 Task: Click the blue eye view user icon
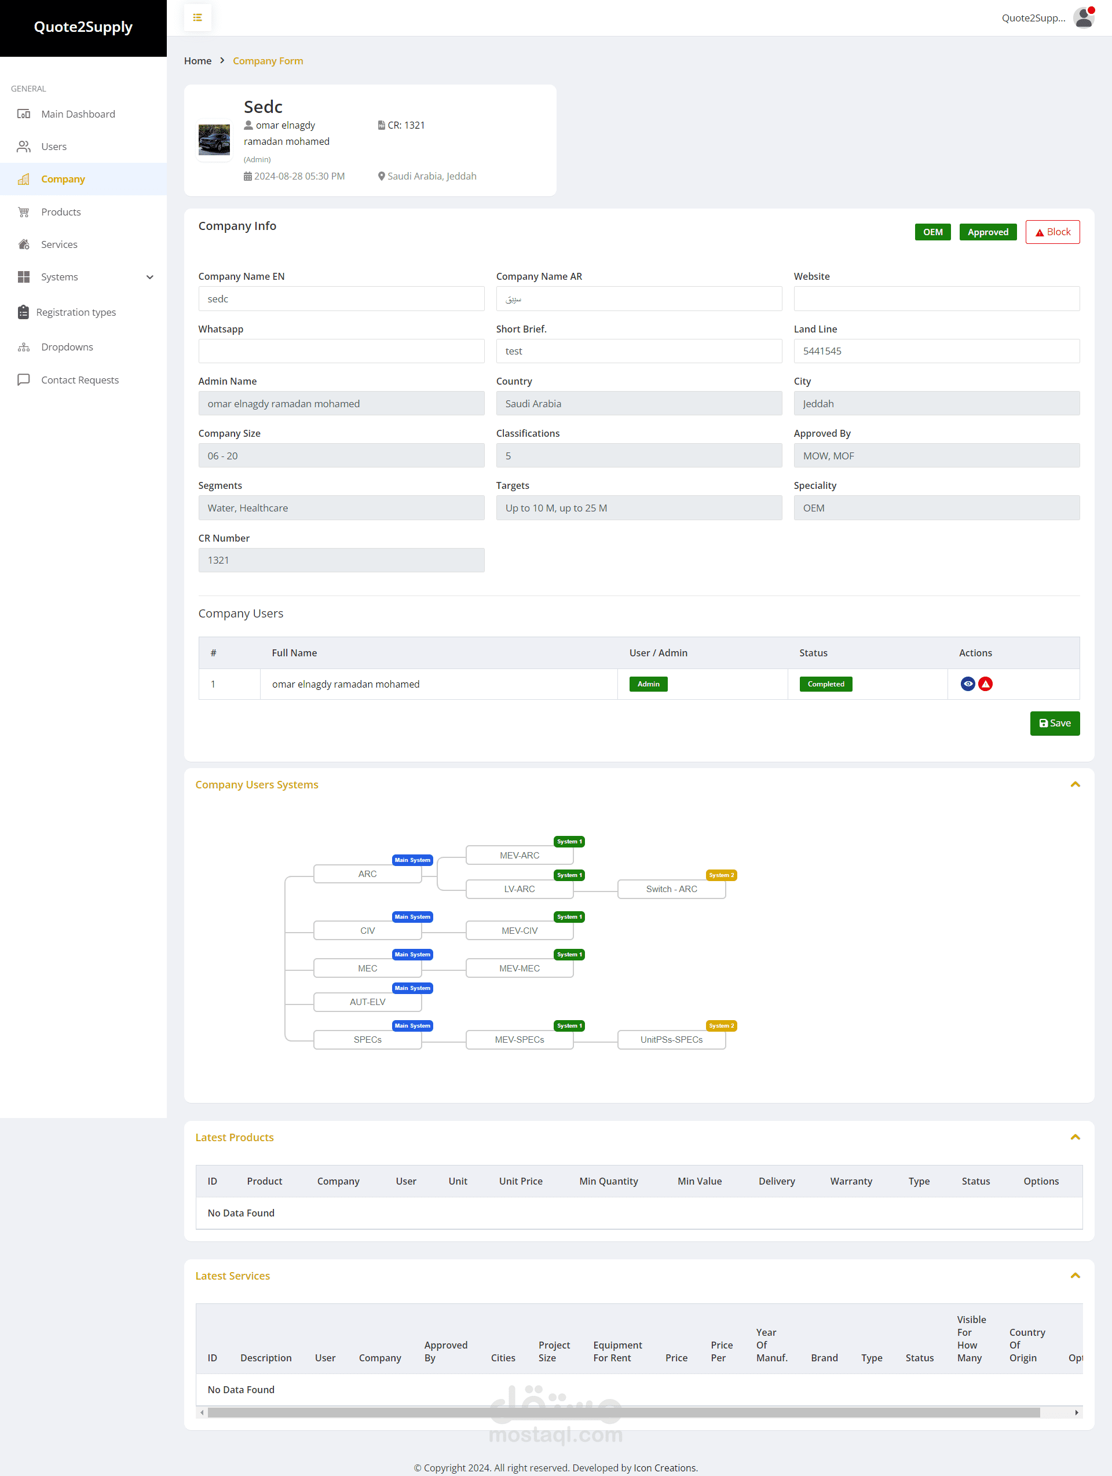967,684
